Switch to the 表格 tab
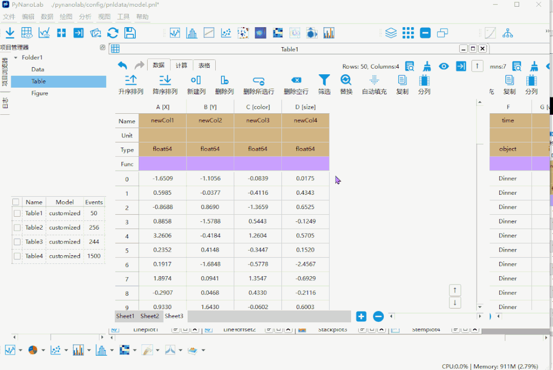 [x=204, y=65]
